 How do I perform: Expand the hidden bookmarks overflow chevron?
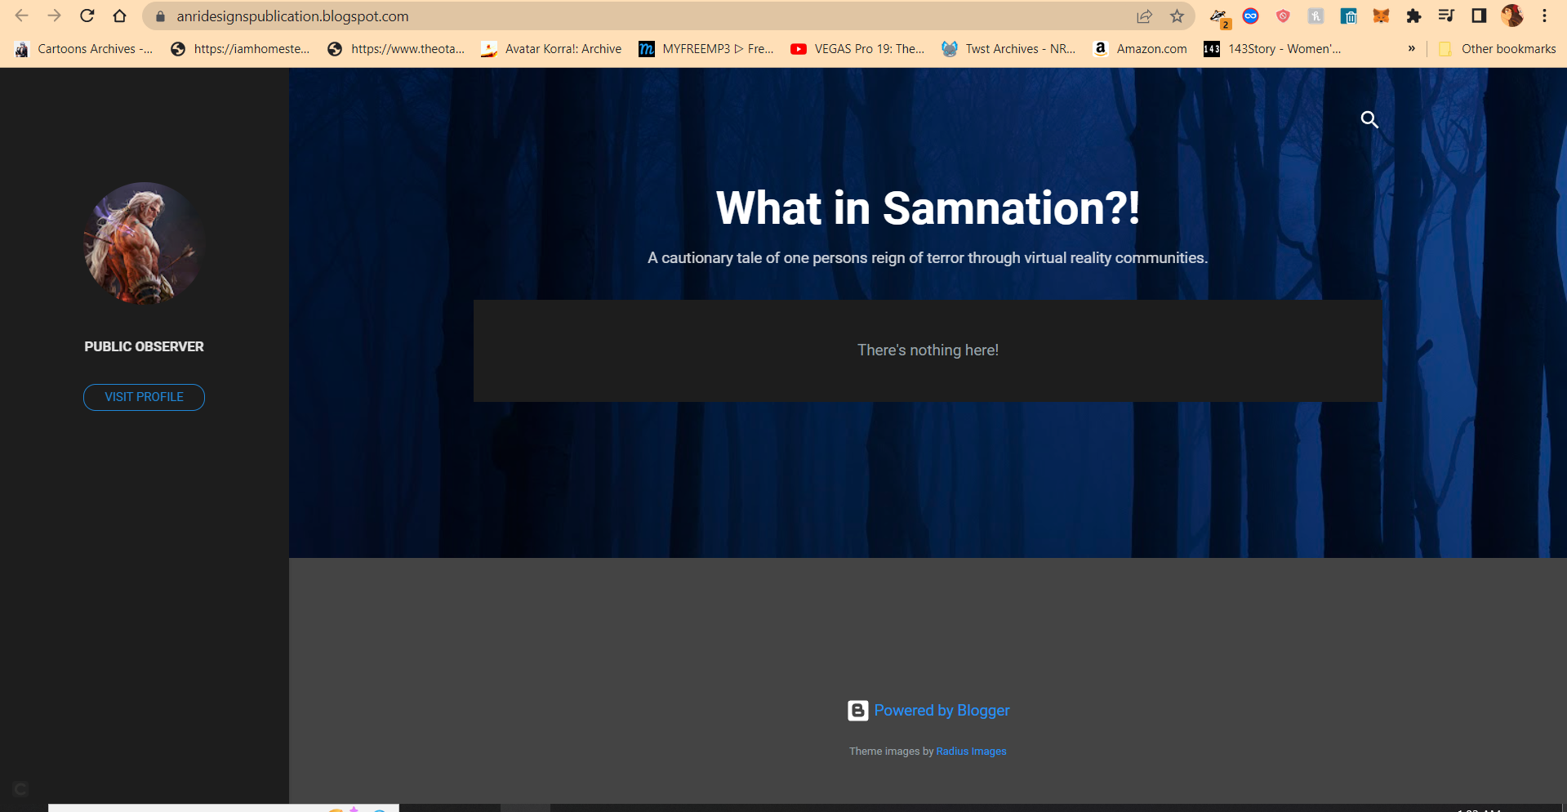(1411, 49)
